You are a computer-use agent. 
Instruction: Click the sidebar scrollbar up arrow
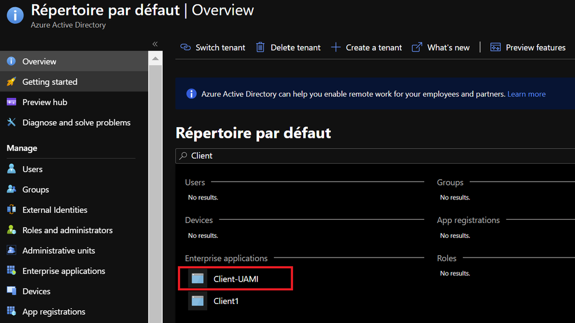[x=155, y=59]
